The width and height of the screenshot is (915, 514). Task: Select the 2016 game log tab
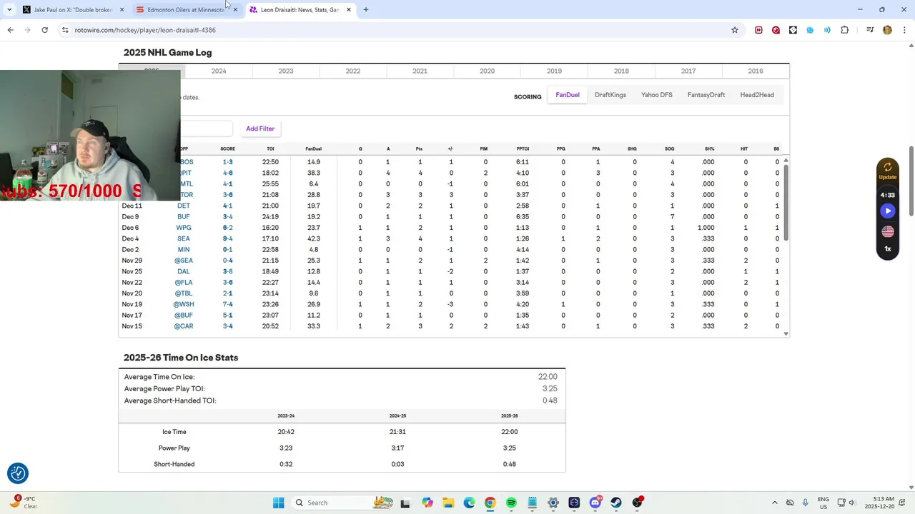[756, 71]
